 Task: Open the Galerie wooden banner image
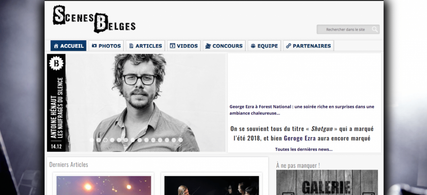(x=327, y=182)
